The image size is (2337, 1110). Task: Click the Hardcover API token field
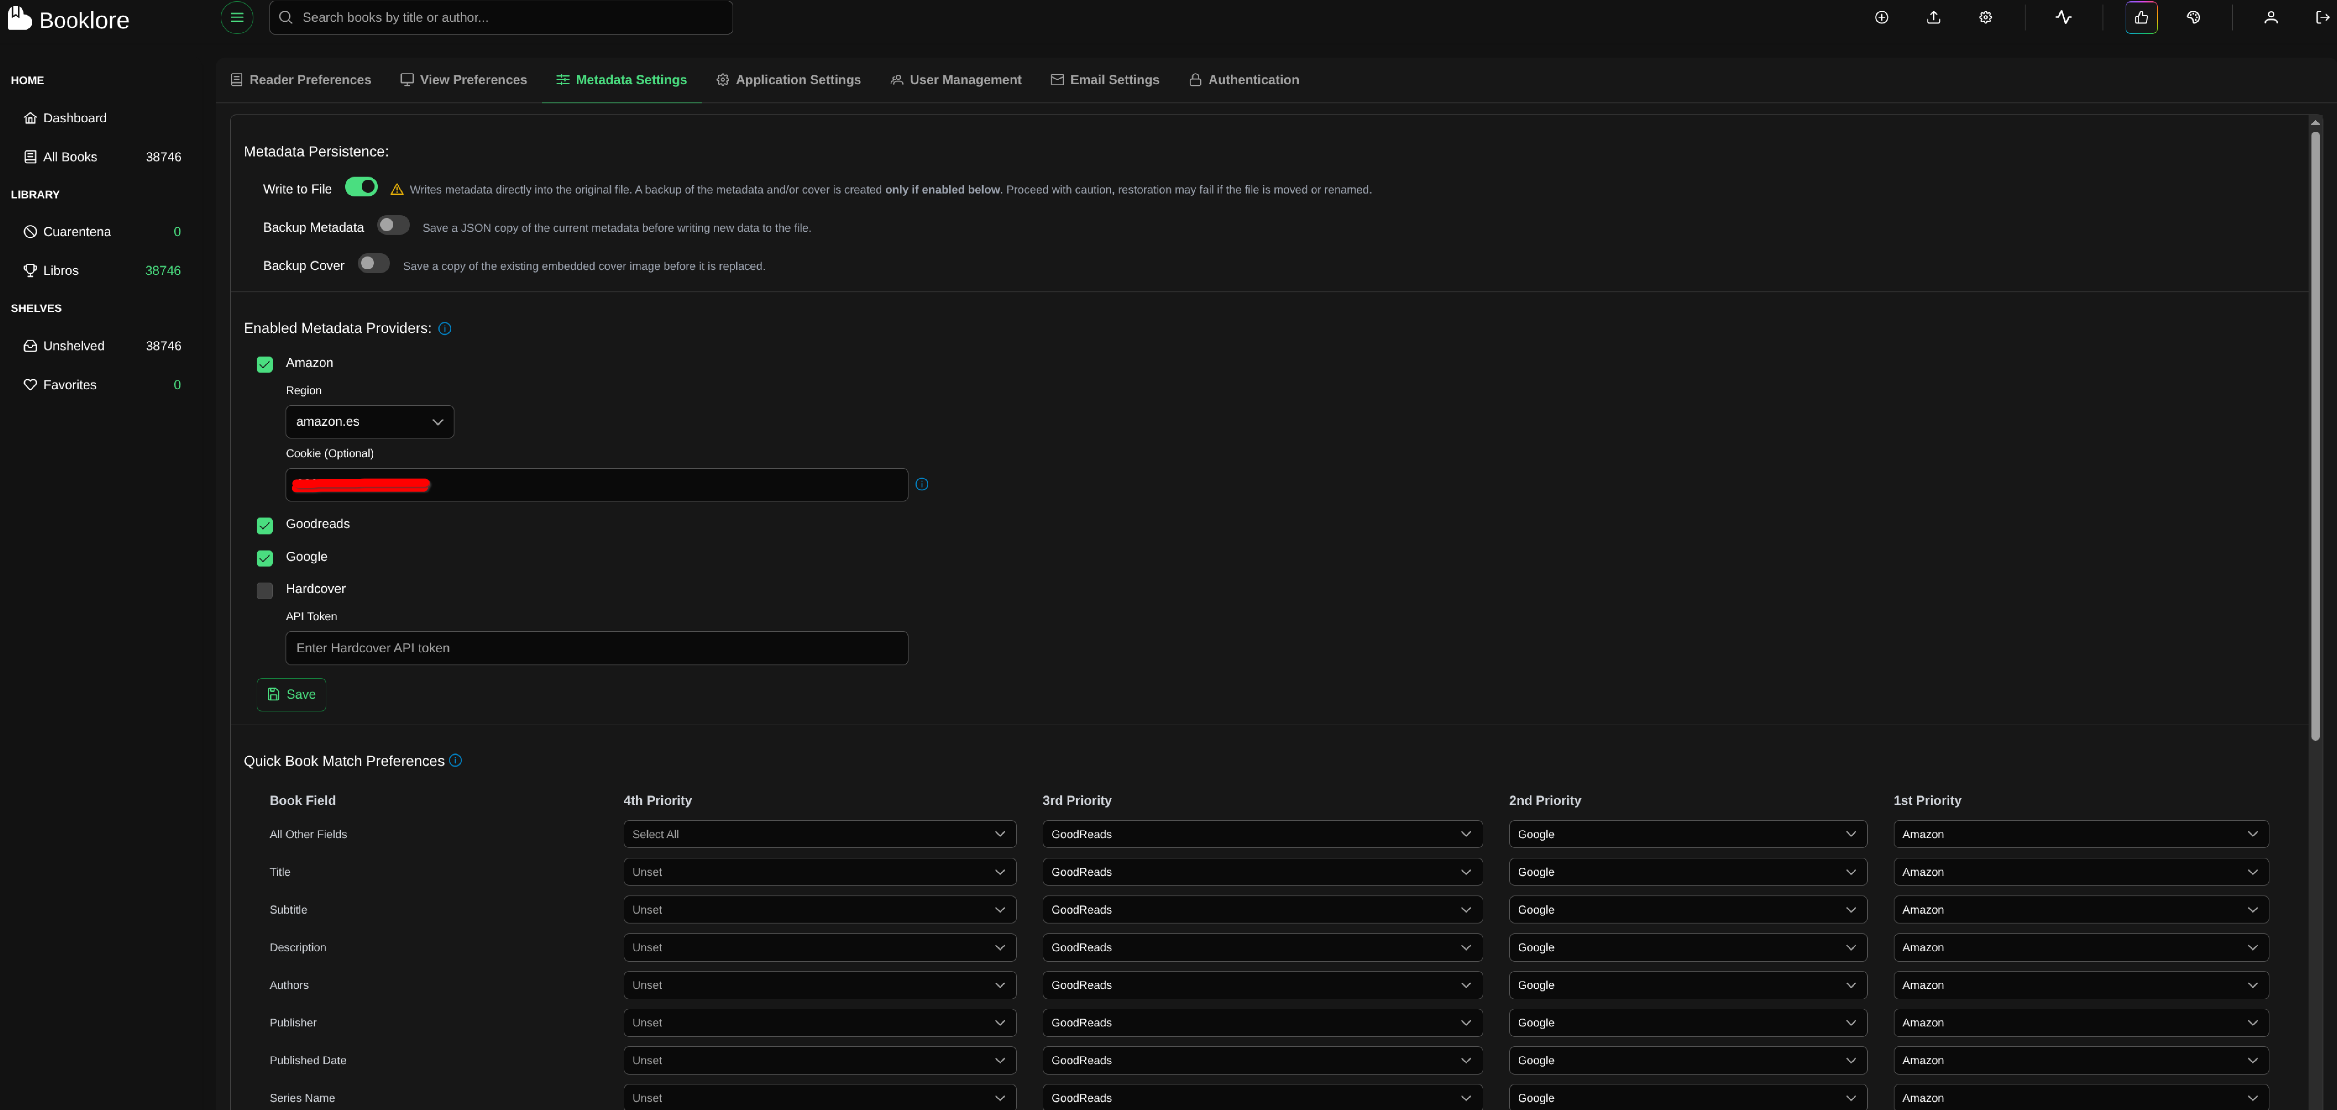click(x=596, y=648)
